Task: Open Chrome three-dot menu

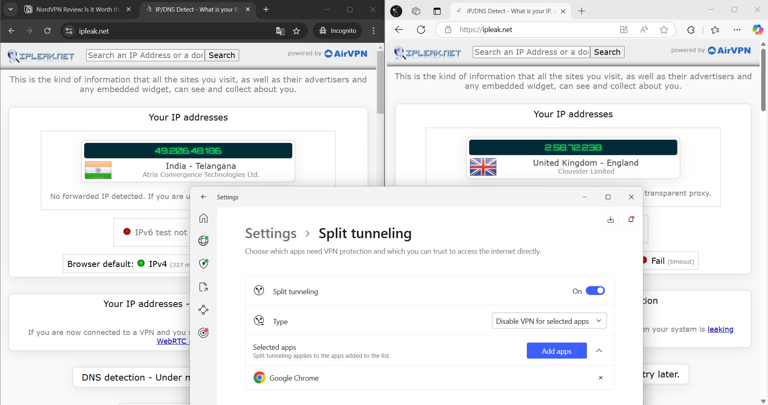Action: (x=373, y=31)
